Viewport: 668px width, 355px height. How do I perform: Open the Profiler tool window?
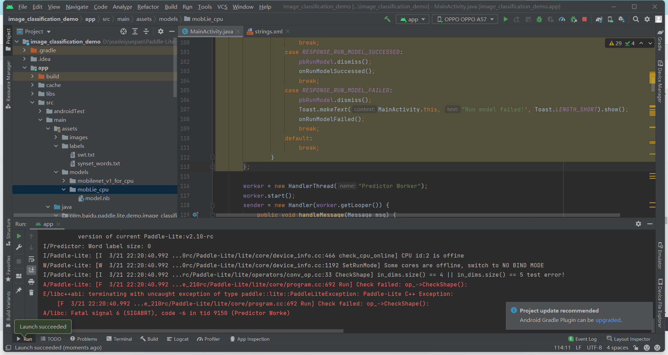pos(208,339)
